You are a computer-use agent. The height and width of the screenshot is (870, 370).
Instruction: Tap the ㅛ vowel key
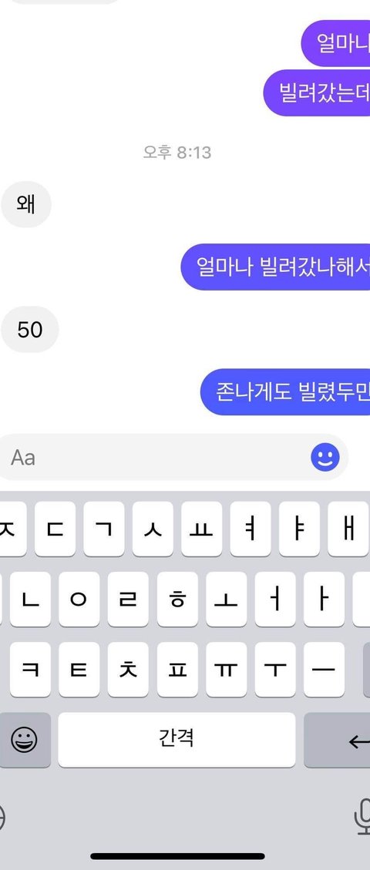point(201,529)
